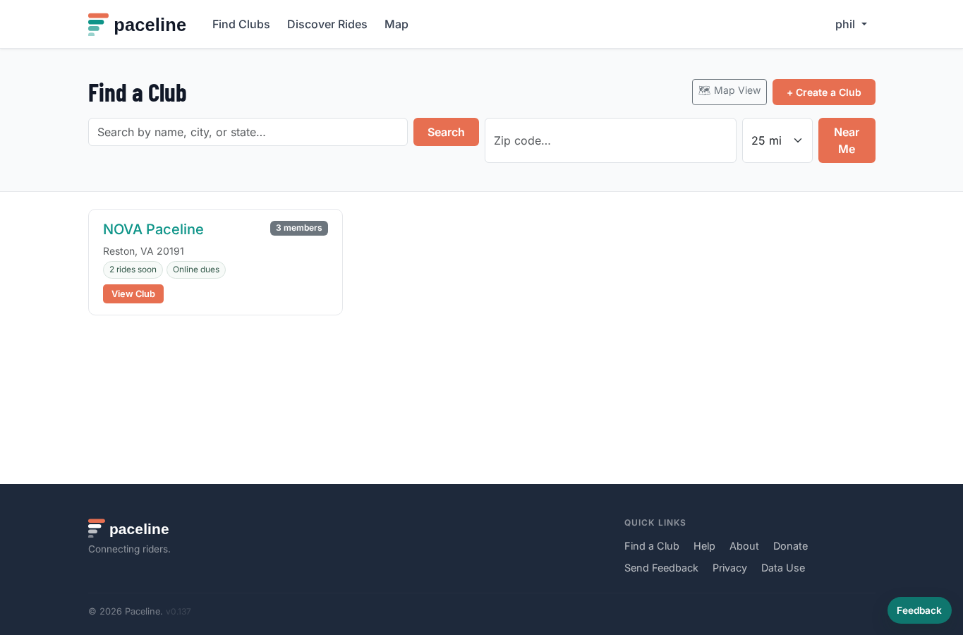Open the Map navigation item

point(396,24)
